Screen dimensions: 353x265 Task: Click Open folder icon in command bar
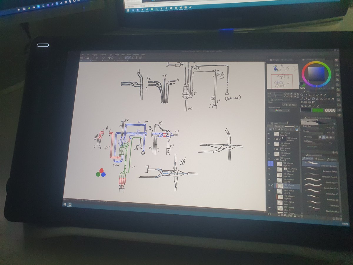click(88, 58)
